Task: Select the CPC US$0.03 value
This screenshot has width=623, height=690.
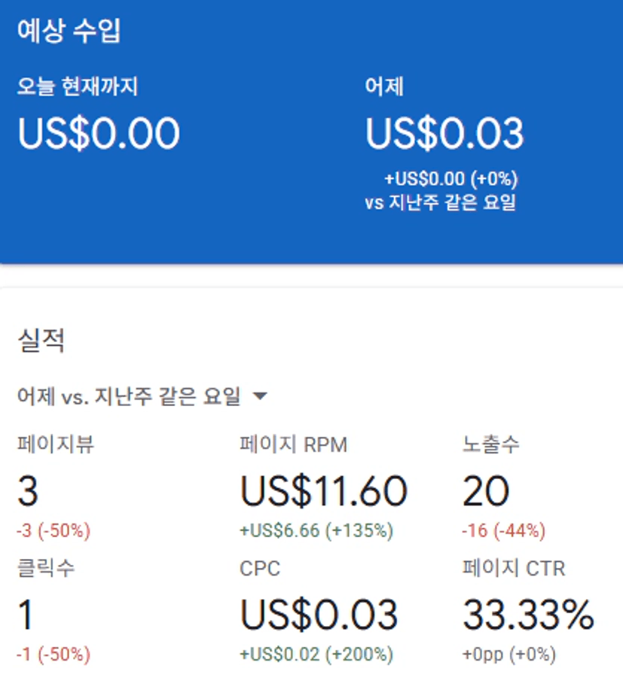Action: click(x=319, y=615)
